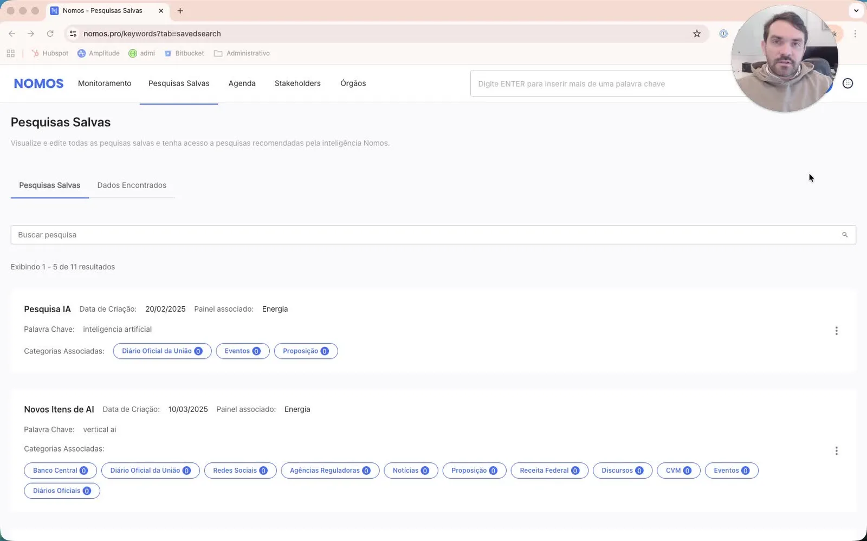Click the Notícias category chip
This screenshot has width=867, height=541.
point(411,471)
